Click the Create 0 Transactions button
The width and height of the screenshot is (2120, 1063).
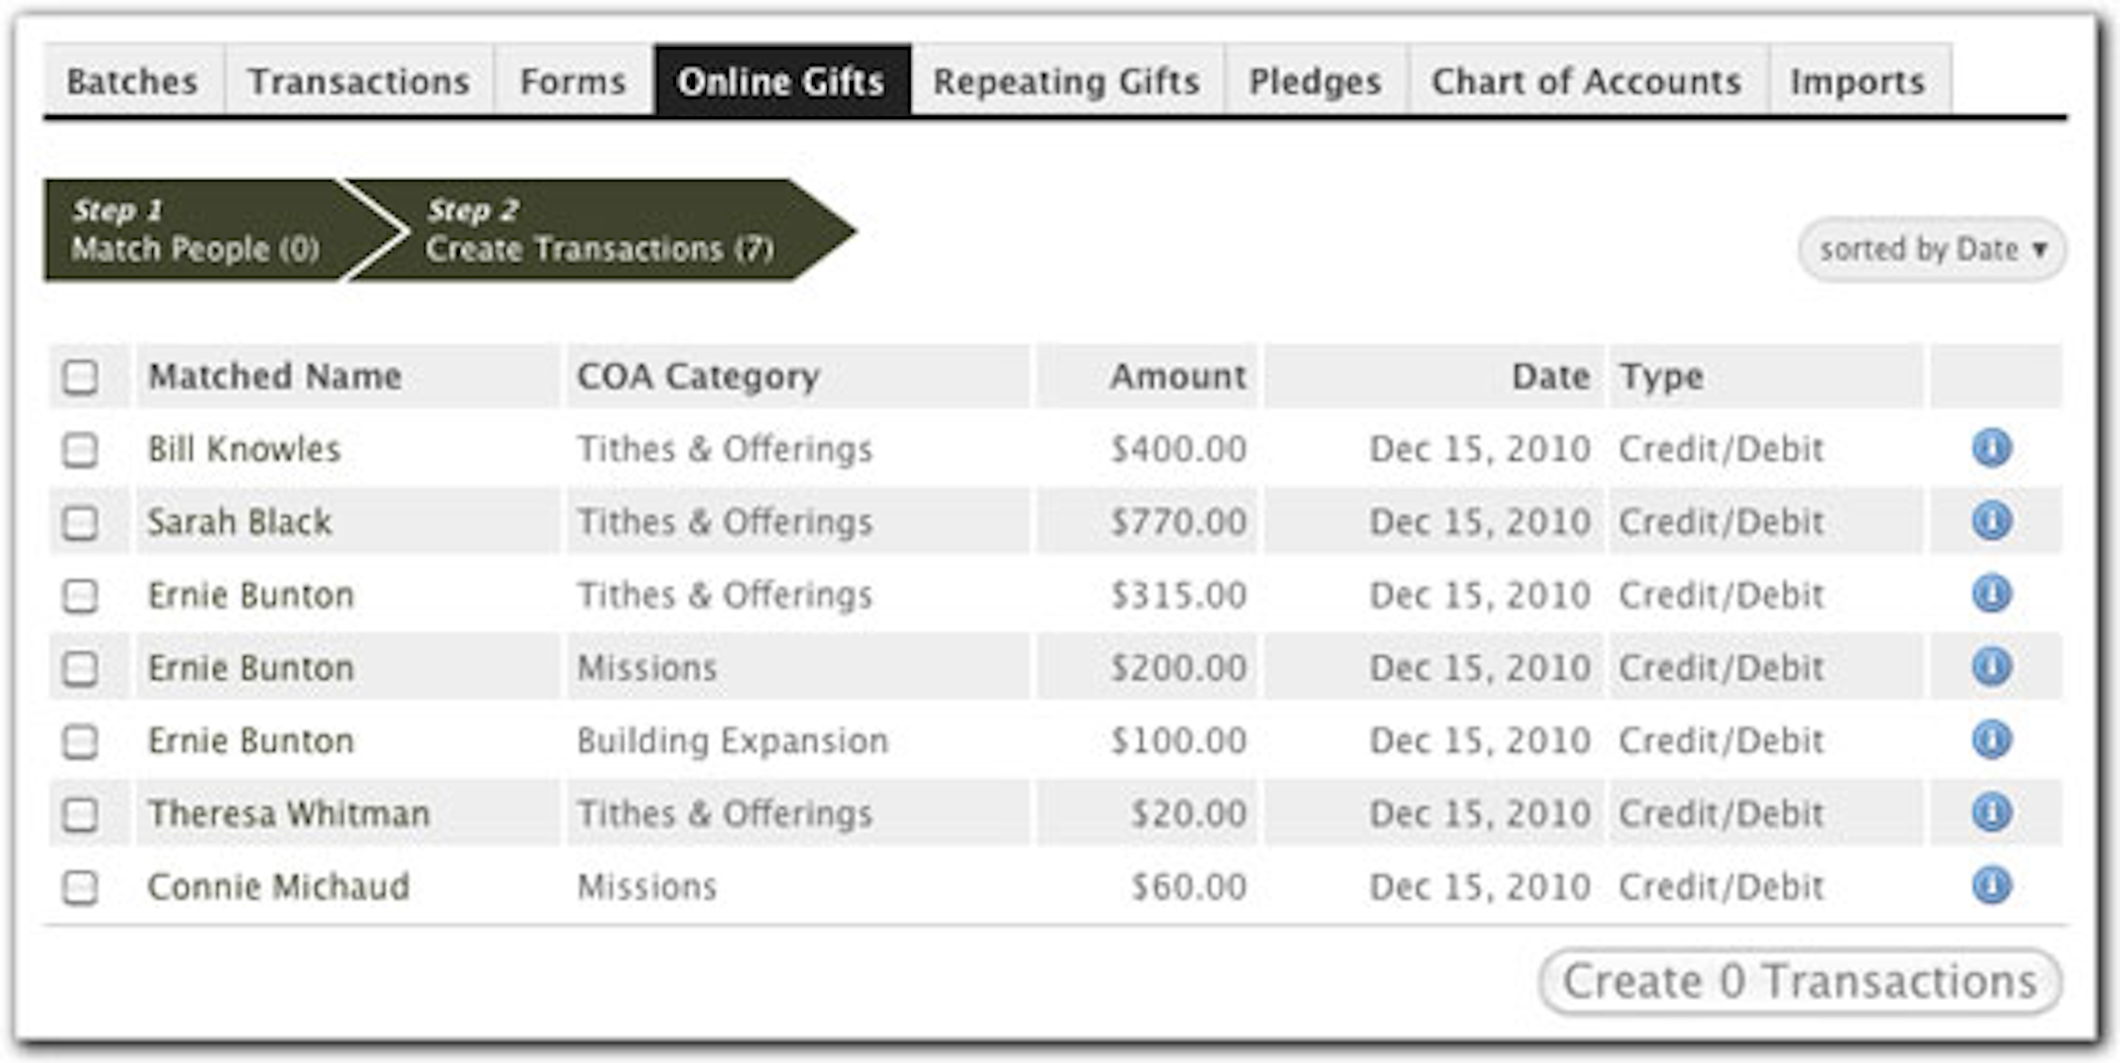(x=1803, y=981)
